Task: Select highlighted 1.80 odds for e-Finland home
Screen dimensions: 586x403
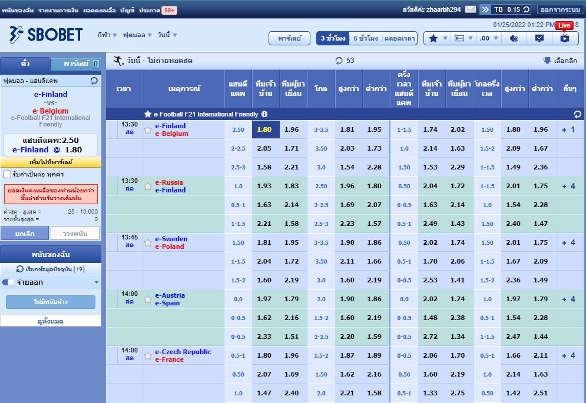Action: tap(266, 129)
